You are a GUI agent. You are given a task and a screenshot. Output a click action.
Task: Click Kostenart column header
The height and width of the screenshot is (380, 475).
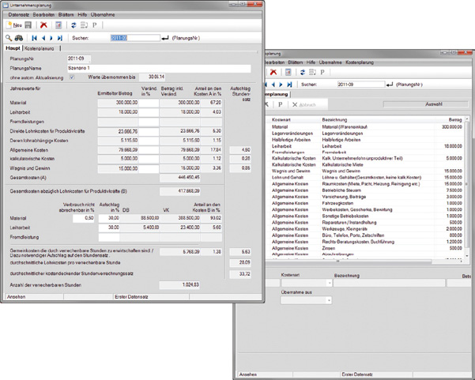pyautogui.click(x=281, y=120)
